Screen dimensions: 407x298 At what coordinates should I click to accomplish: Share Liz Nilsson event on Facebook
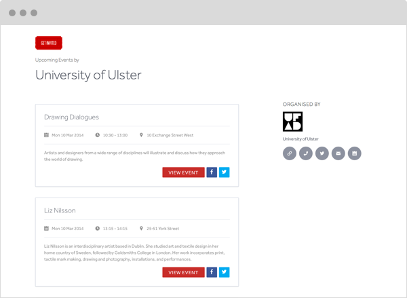click(212, 272)
